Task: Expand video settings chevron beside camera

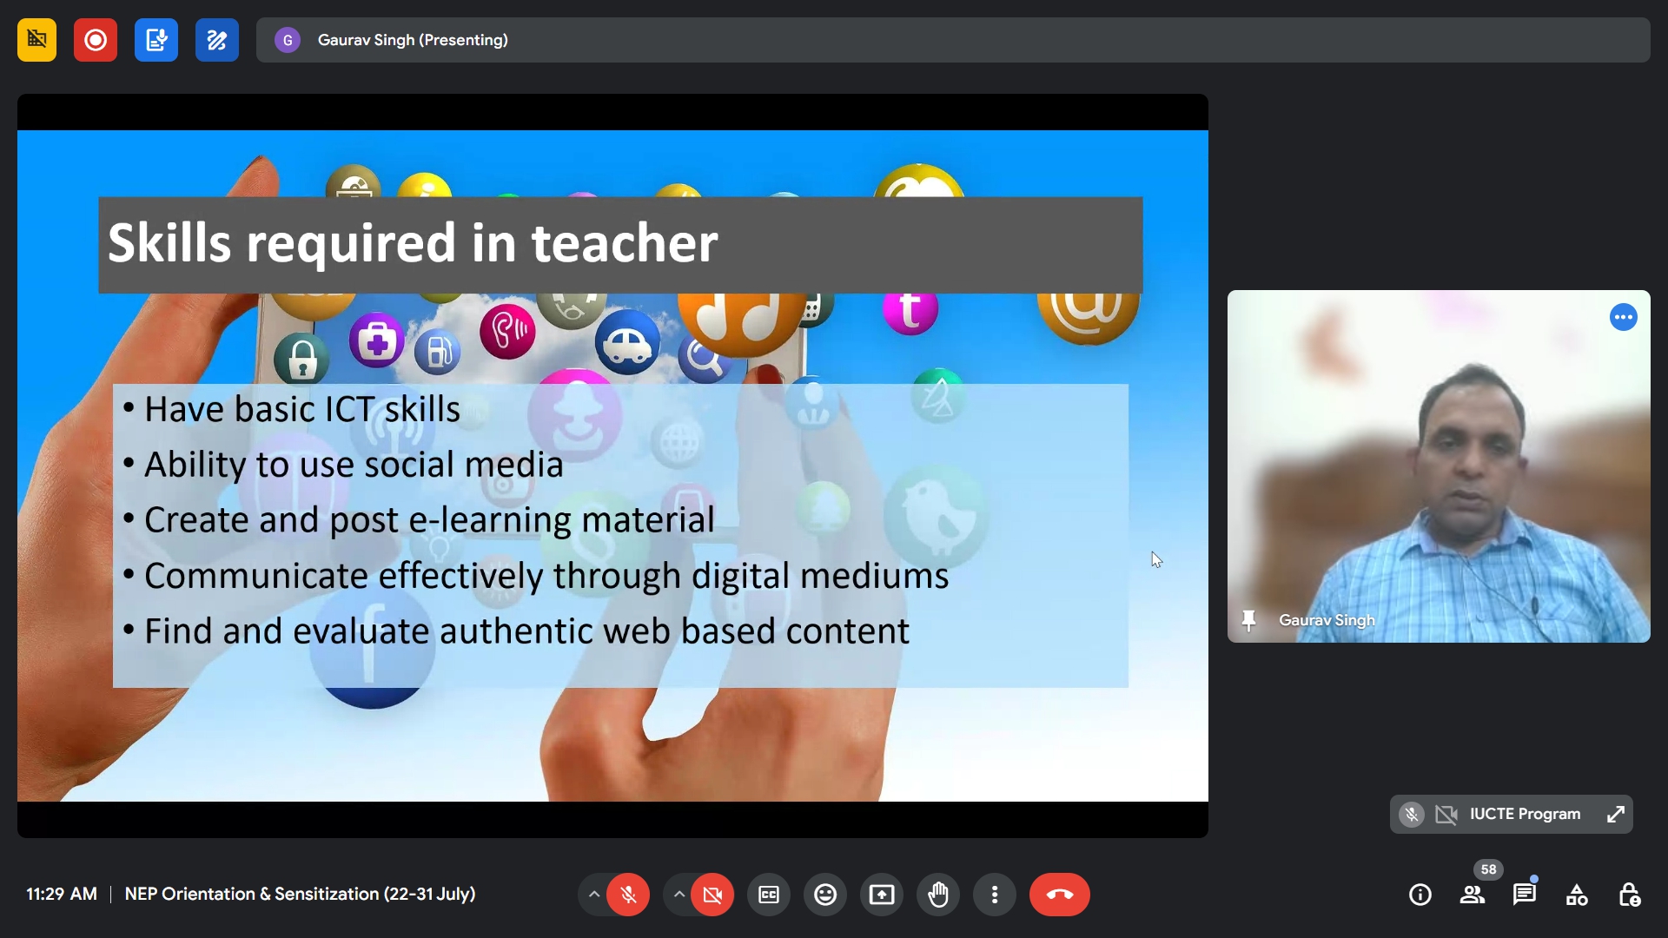Action: click(678, 895)
